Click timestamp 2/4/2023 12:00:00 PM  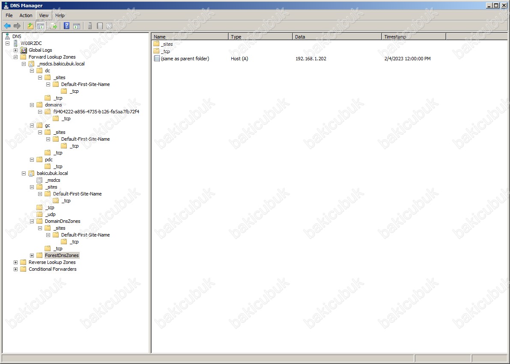coord(407,59)
